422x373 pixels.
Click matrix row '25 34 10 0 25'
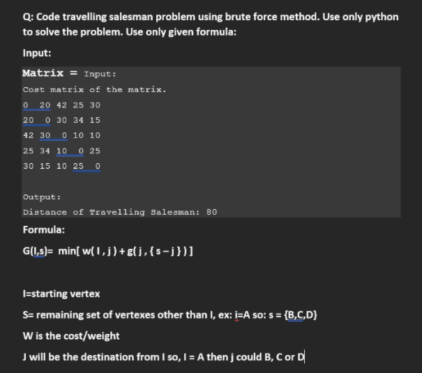pyautogui.click(x=61, y=151)
